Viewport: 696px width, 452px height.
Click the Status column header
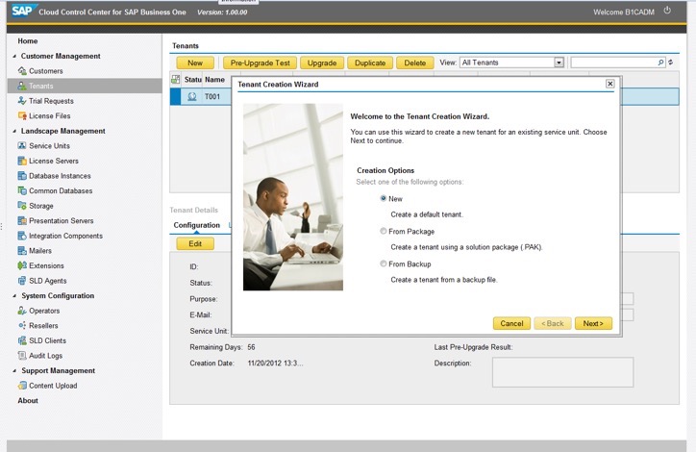coord(192,80)
